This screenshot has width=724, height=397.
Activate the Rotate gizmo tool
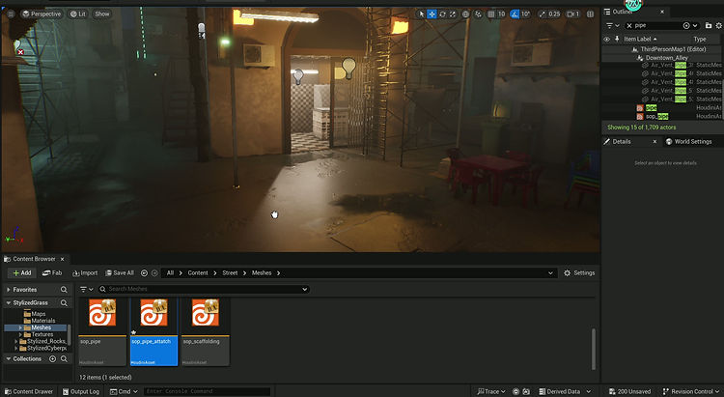pos(442,14)
